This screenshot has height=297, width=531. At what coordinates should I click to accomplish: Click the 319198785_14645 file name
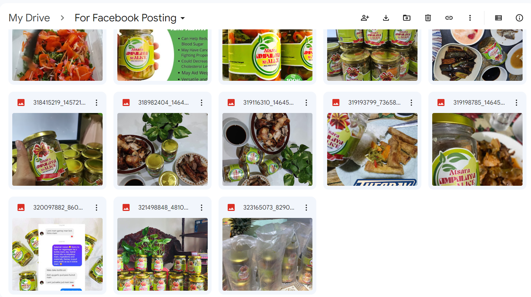pyautogui.click(x=479, y=102)
